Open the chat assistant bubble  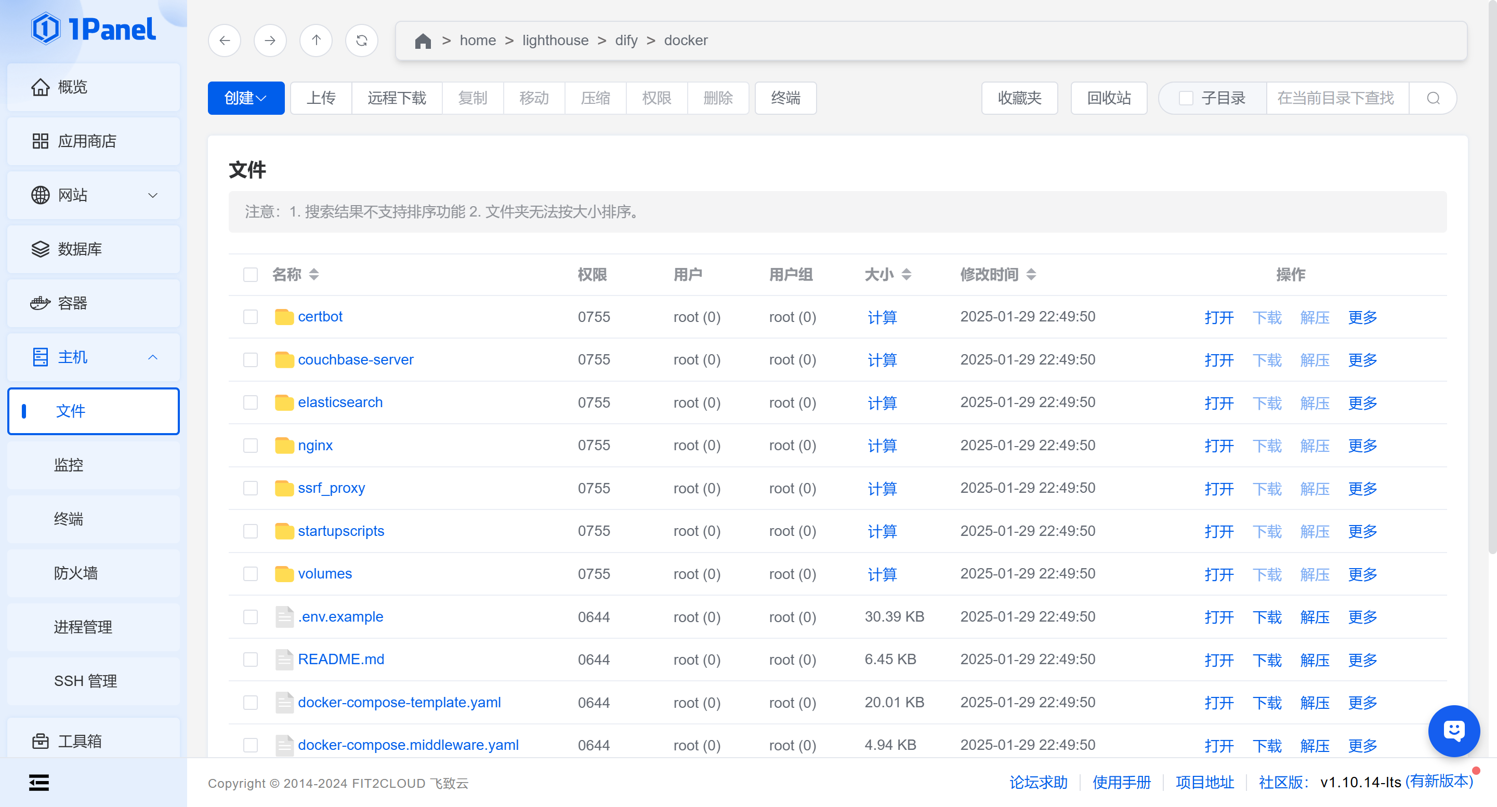coord(1453,730)
